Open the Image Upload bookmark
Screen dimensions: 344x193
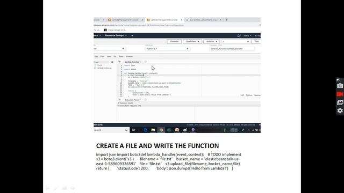click(115, 30)
